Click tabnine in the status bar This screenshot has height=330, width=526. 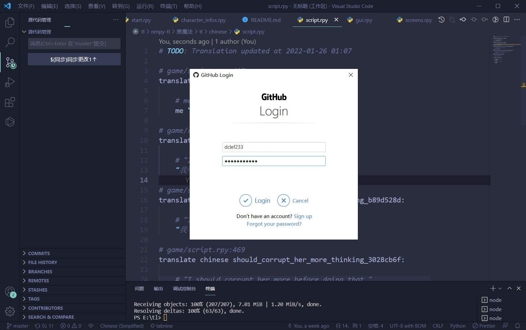162,326
